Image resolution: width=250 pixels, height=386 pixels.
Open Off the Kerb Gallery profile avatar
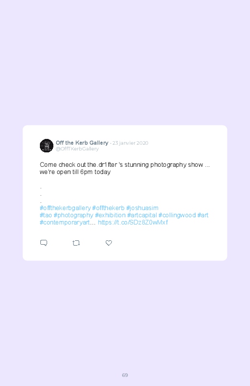pos(47,146)
